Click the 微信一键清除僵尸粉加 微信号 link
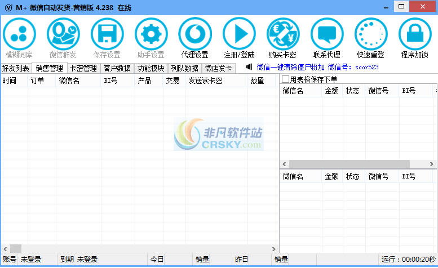The width and height of the screenshot is (438, 268). coord(317,67)
